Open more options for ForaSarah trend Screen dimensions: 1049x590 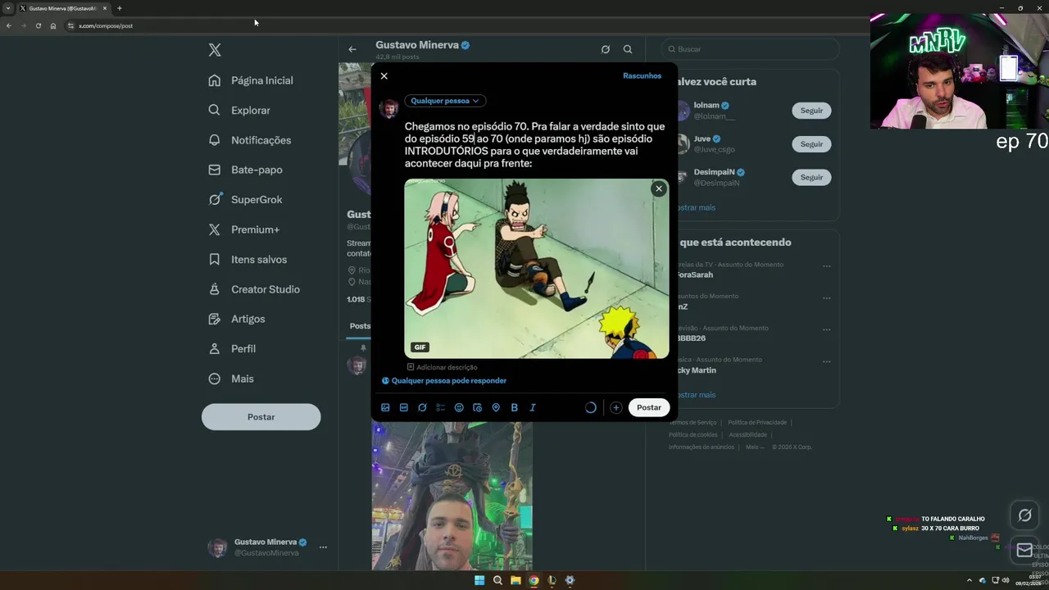(x=826, y=266)
